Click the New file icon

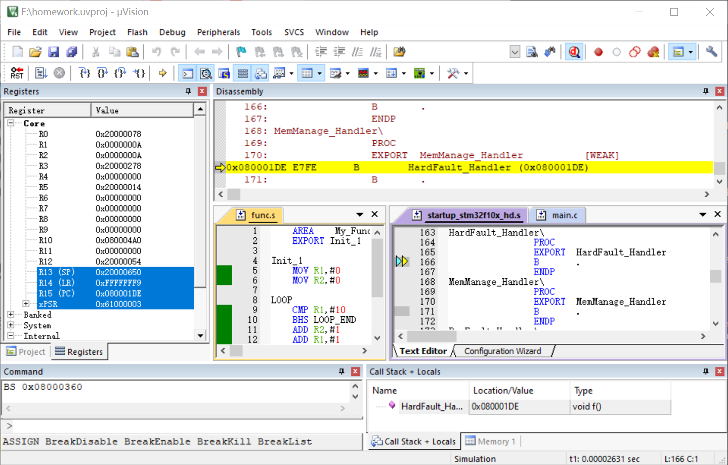(17, 52)
